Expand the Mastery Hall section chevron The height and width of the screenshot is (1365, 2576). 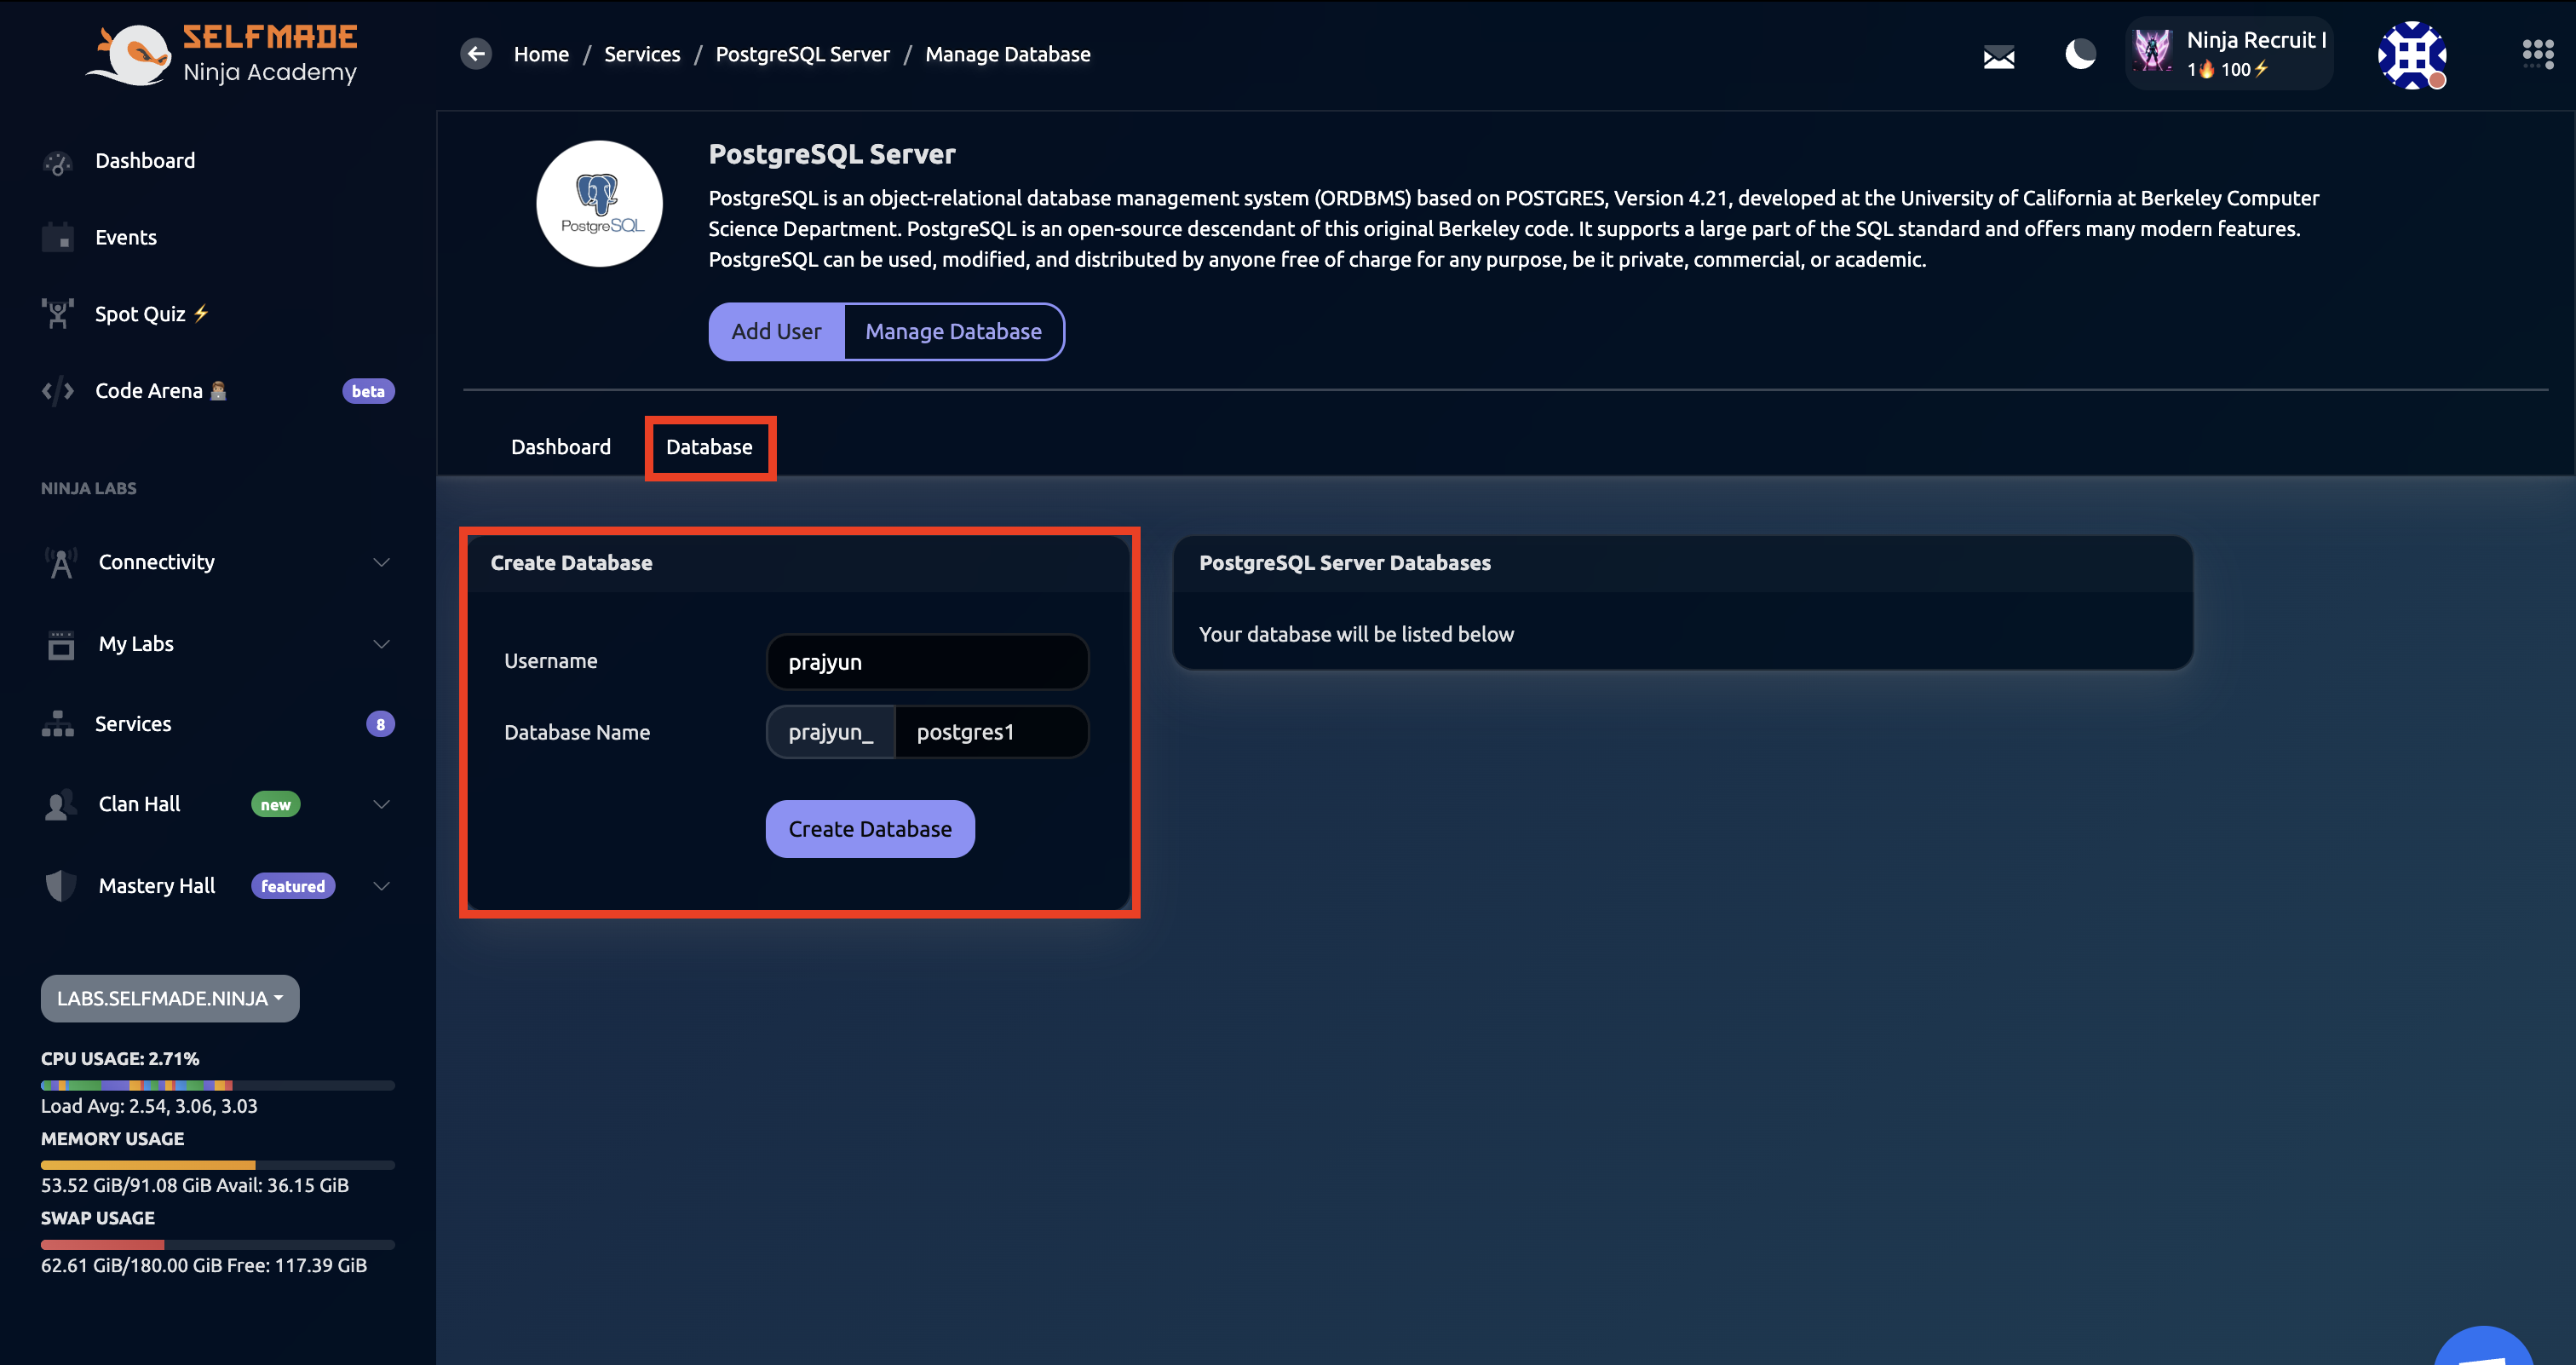point(381,886)
